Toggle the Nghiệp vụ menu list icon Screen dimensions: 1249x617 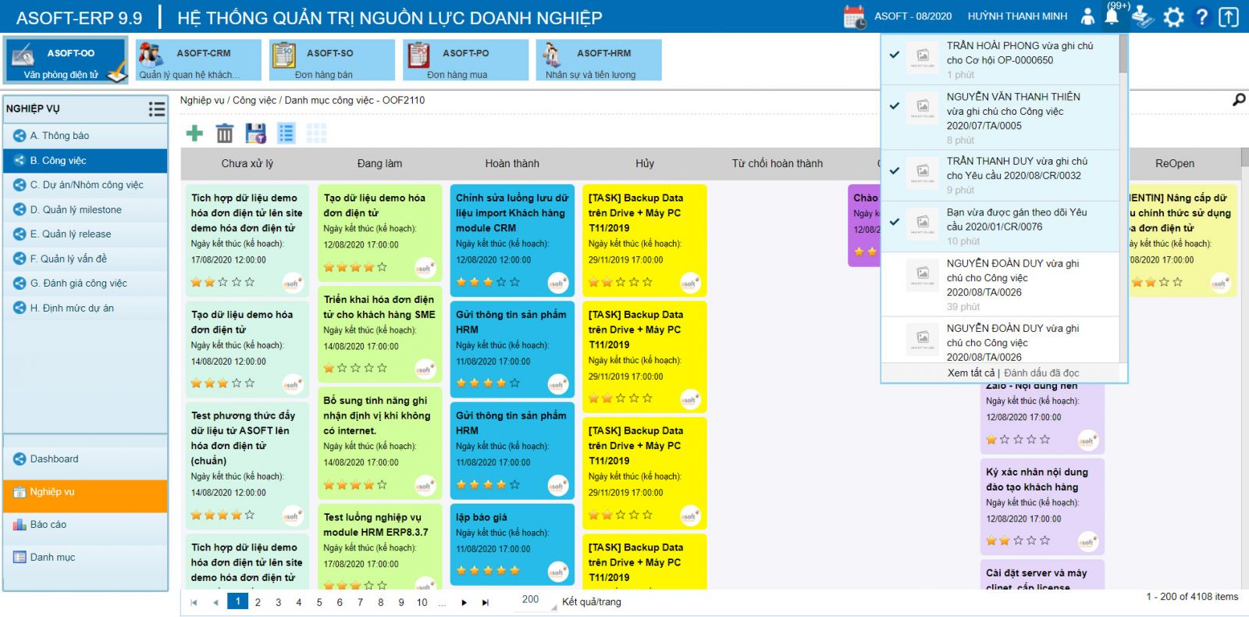[x=157, y=109]
